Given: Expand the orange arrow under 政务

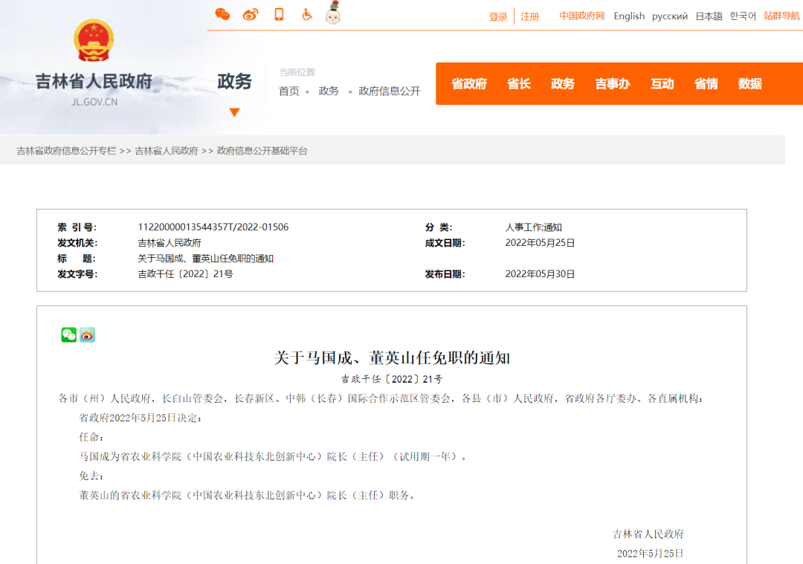Looking at the screenshot, I should point(234,113).
